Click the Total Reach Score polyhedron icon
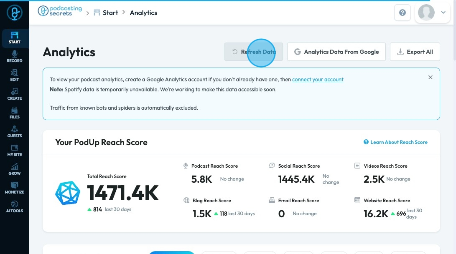Image resolution: width=456 pixels, height=254 pixels. pyautogui.click(x=68, y=193)
